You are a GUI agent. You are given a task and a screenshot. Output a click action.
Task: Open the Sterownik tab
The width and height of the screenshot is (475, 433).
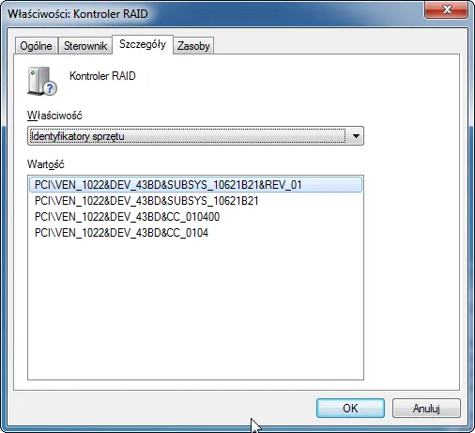tap(85, 46)
